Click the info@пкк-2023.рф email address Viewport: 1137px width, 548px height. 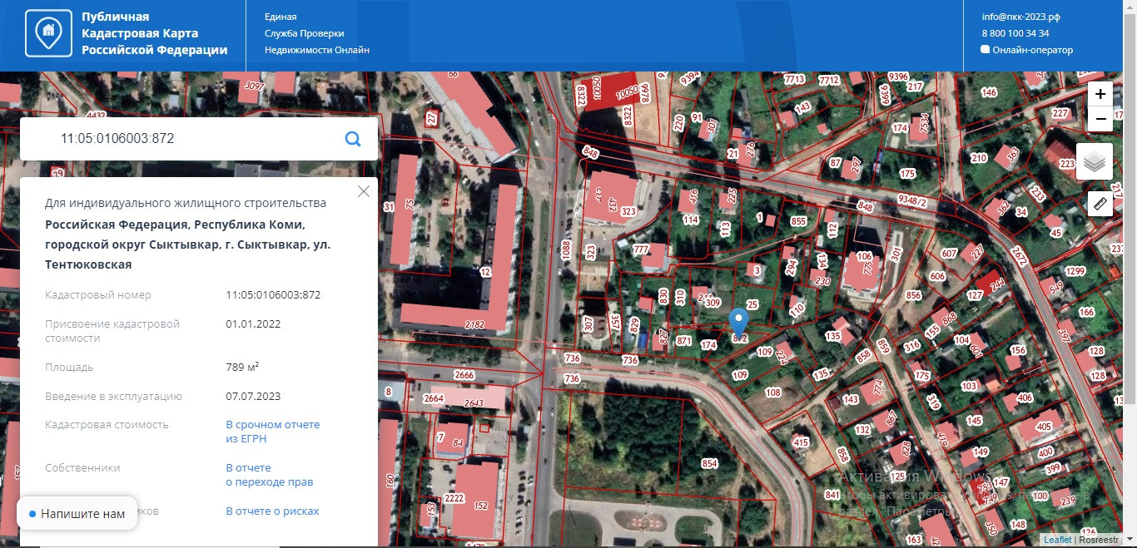point(1020,17)
